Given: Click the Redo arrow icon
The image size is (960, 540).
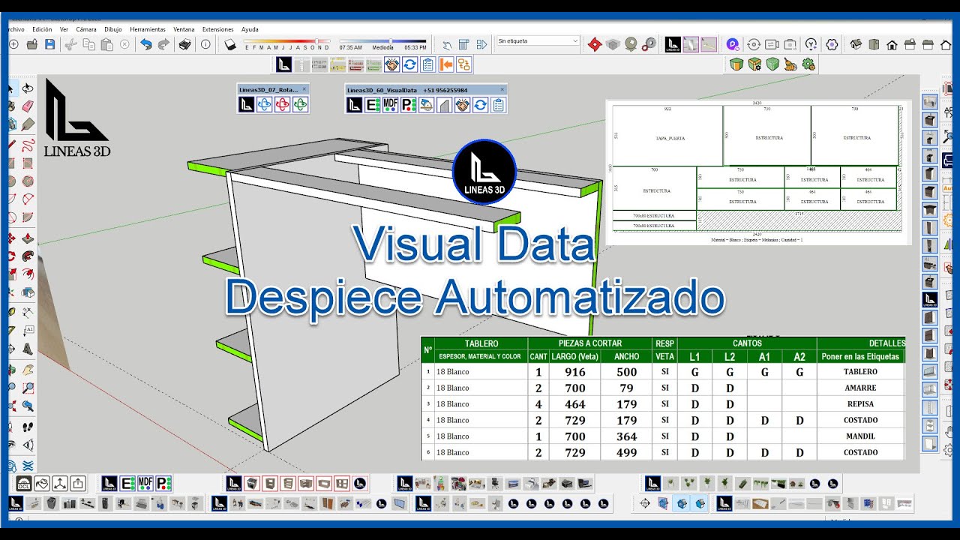Looking at the screenshot, I should coord(163,44).
